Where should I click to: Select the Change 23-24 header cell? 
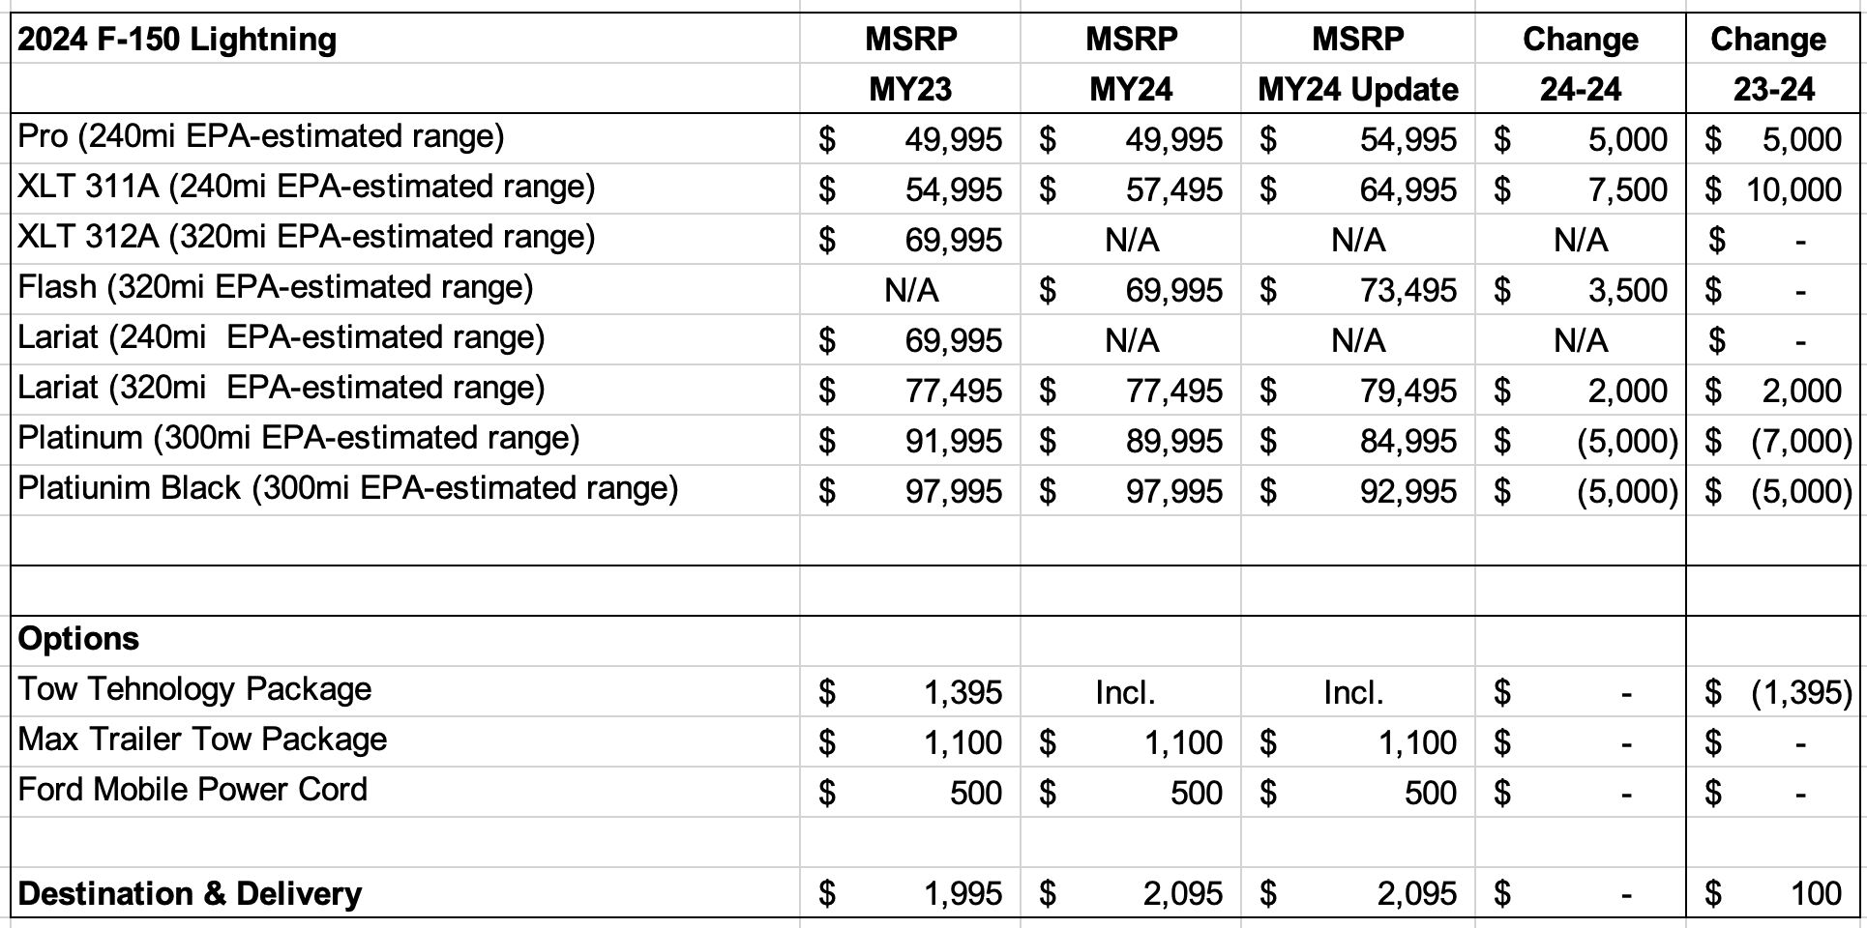[1772, 64]
